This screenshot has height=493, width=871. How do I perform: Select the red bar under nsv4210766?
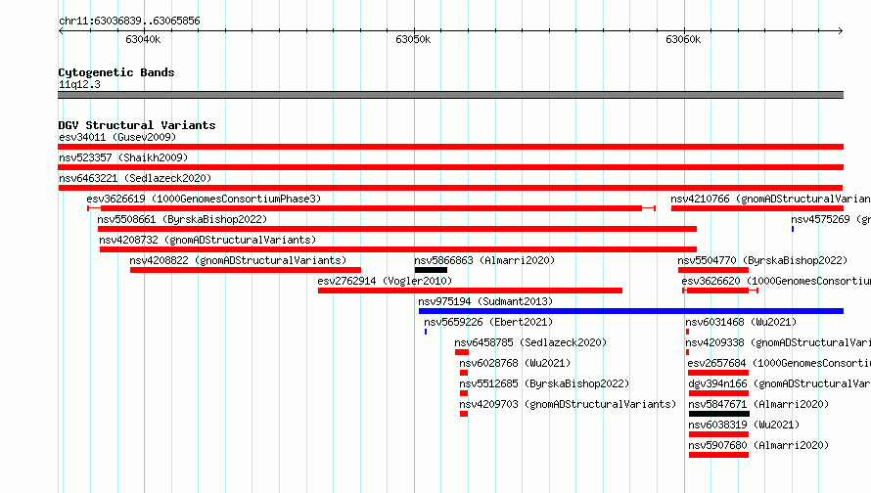tap(757, 208)
